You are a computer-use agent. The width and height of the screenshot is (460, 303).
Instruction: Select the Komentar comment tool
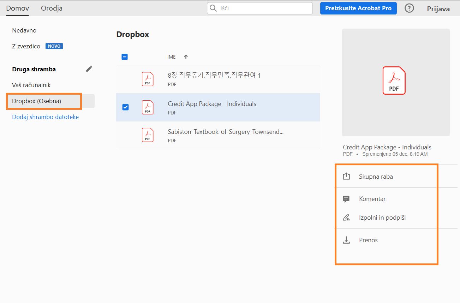click(372, 198)
